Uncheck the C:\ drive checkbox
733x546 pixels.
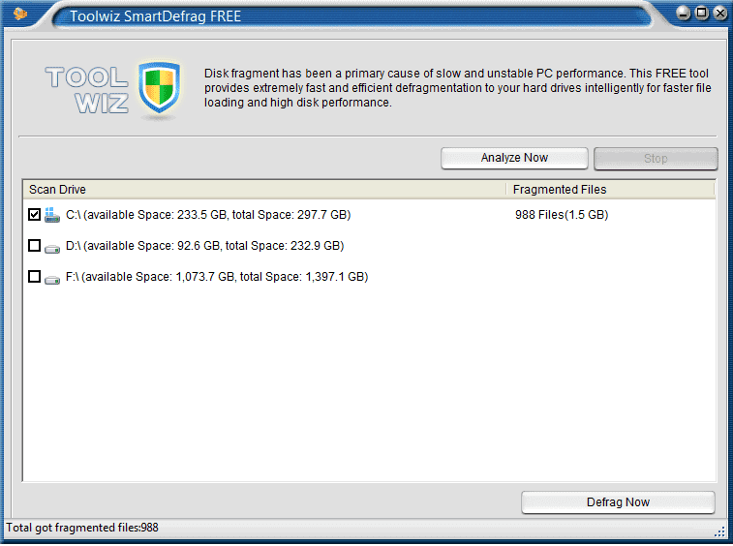[x=34, y=215]
